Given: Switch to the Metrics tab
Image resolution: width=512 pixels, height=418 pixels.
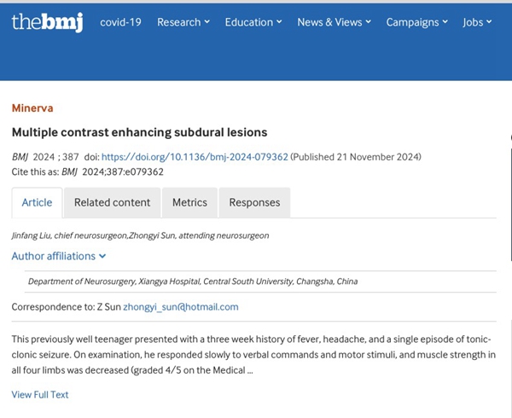Looking at the screenshot, I should click(189, 202).
